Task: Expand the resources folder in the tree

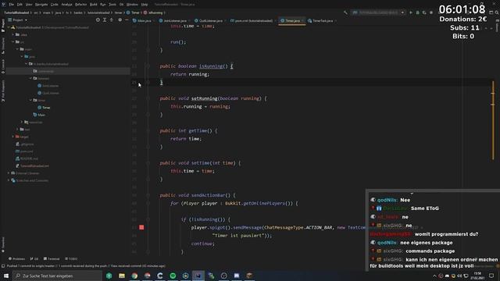Action: pyautogui.click(x=22, y=122)
